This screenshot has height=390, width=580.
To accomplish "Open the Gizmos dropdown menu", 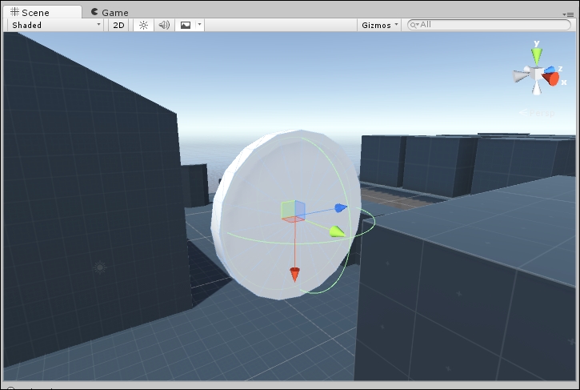I will coord(379,25).
